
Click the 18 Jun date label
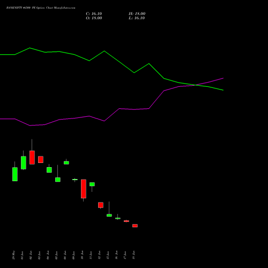(x=134, y=255)
